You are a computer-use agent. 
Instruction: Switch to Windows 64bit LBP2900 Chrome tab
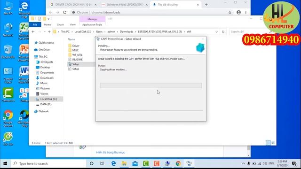click(124, 5)
